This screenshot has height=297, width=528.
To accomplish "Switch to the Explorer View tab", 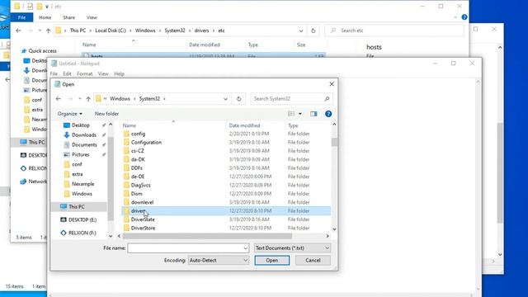I will (x=92, y=17).
